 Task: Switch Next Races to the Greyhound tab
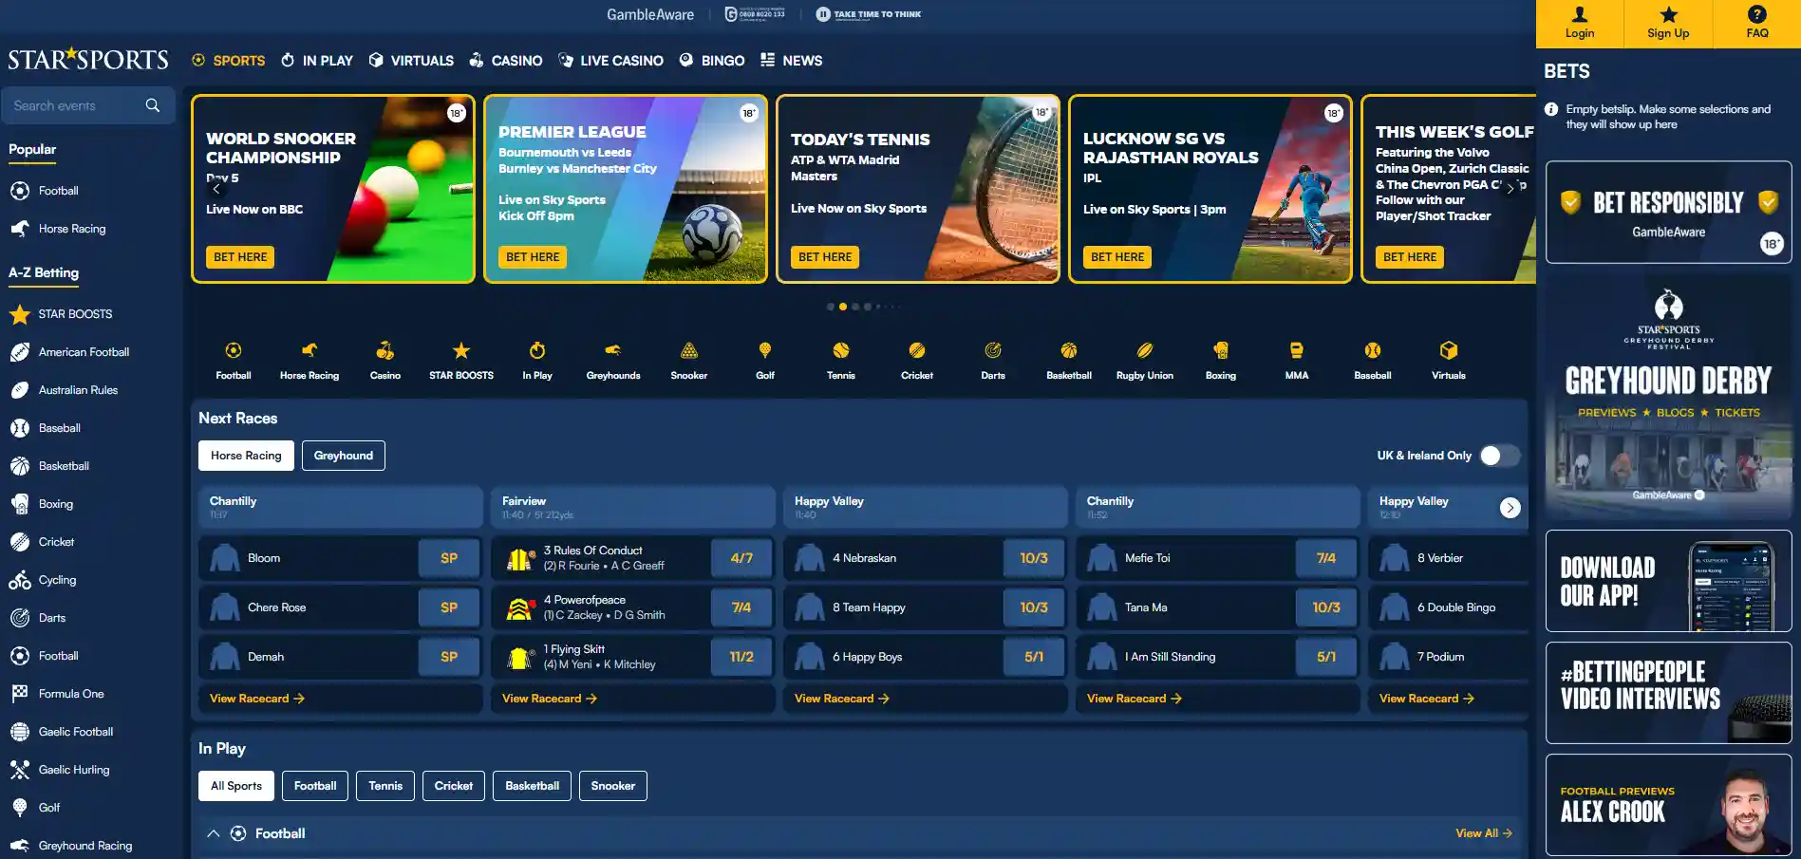(344, 456)
